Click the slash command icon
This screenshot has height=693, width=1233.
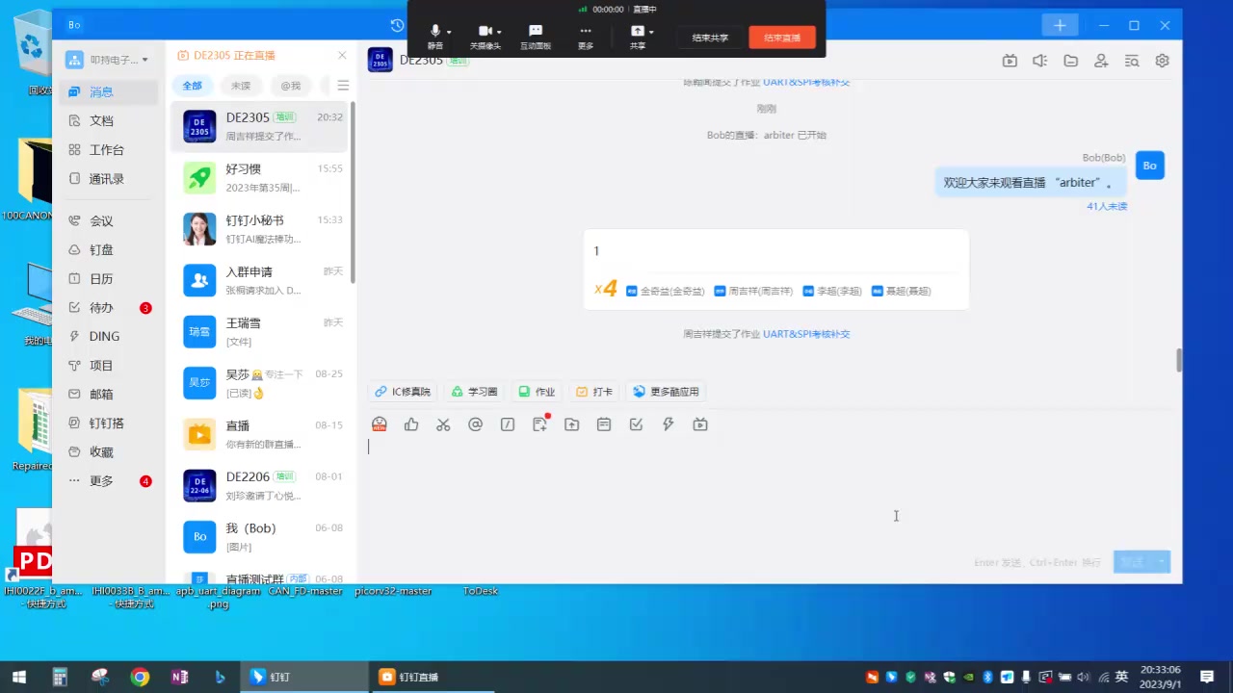(508, 424)
